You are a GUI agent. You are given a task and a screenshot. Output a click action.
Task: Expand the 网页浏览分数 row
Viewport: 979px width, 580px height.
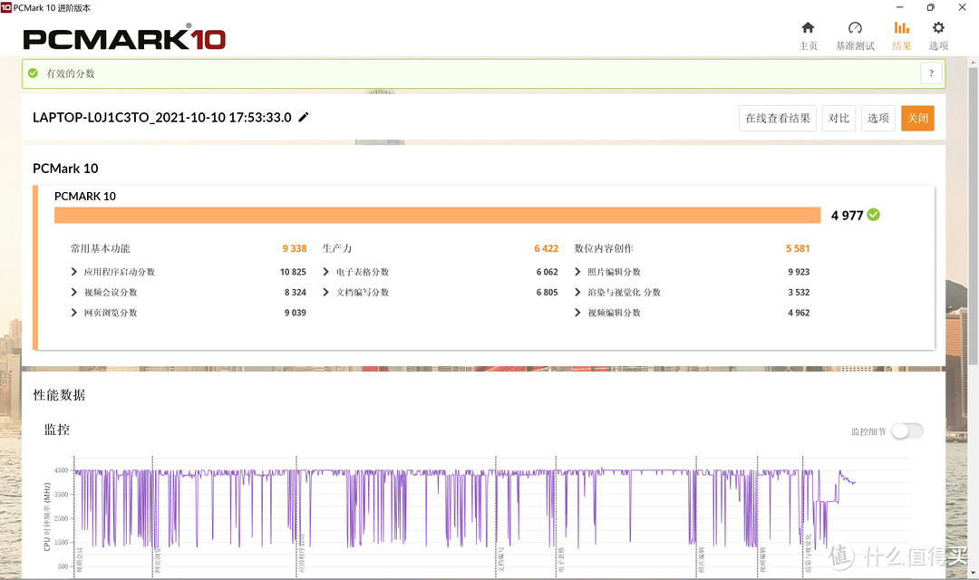pos(73,312)
